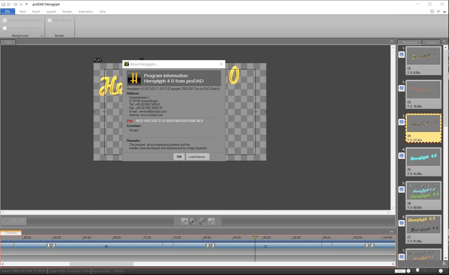Switch to the Start ribbon tab
Viewport: 449px width, 275px height.
(x=23, y=12)
